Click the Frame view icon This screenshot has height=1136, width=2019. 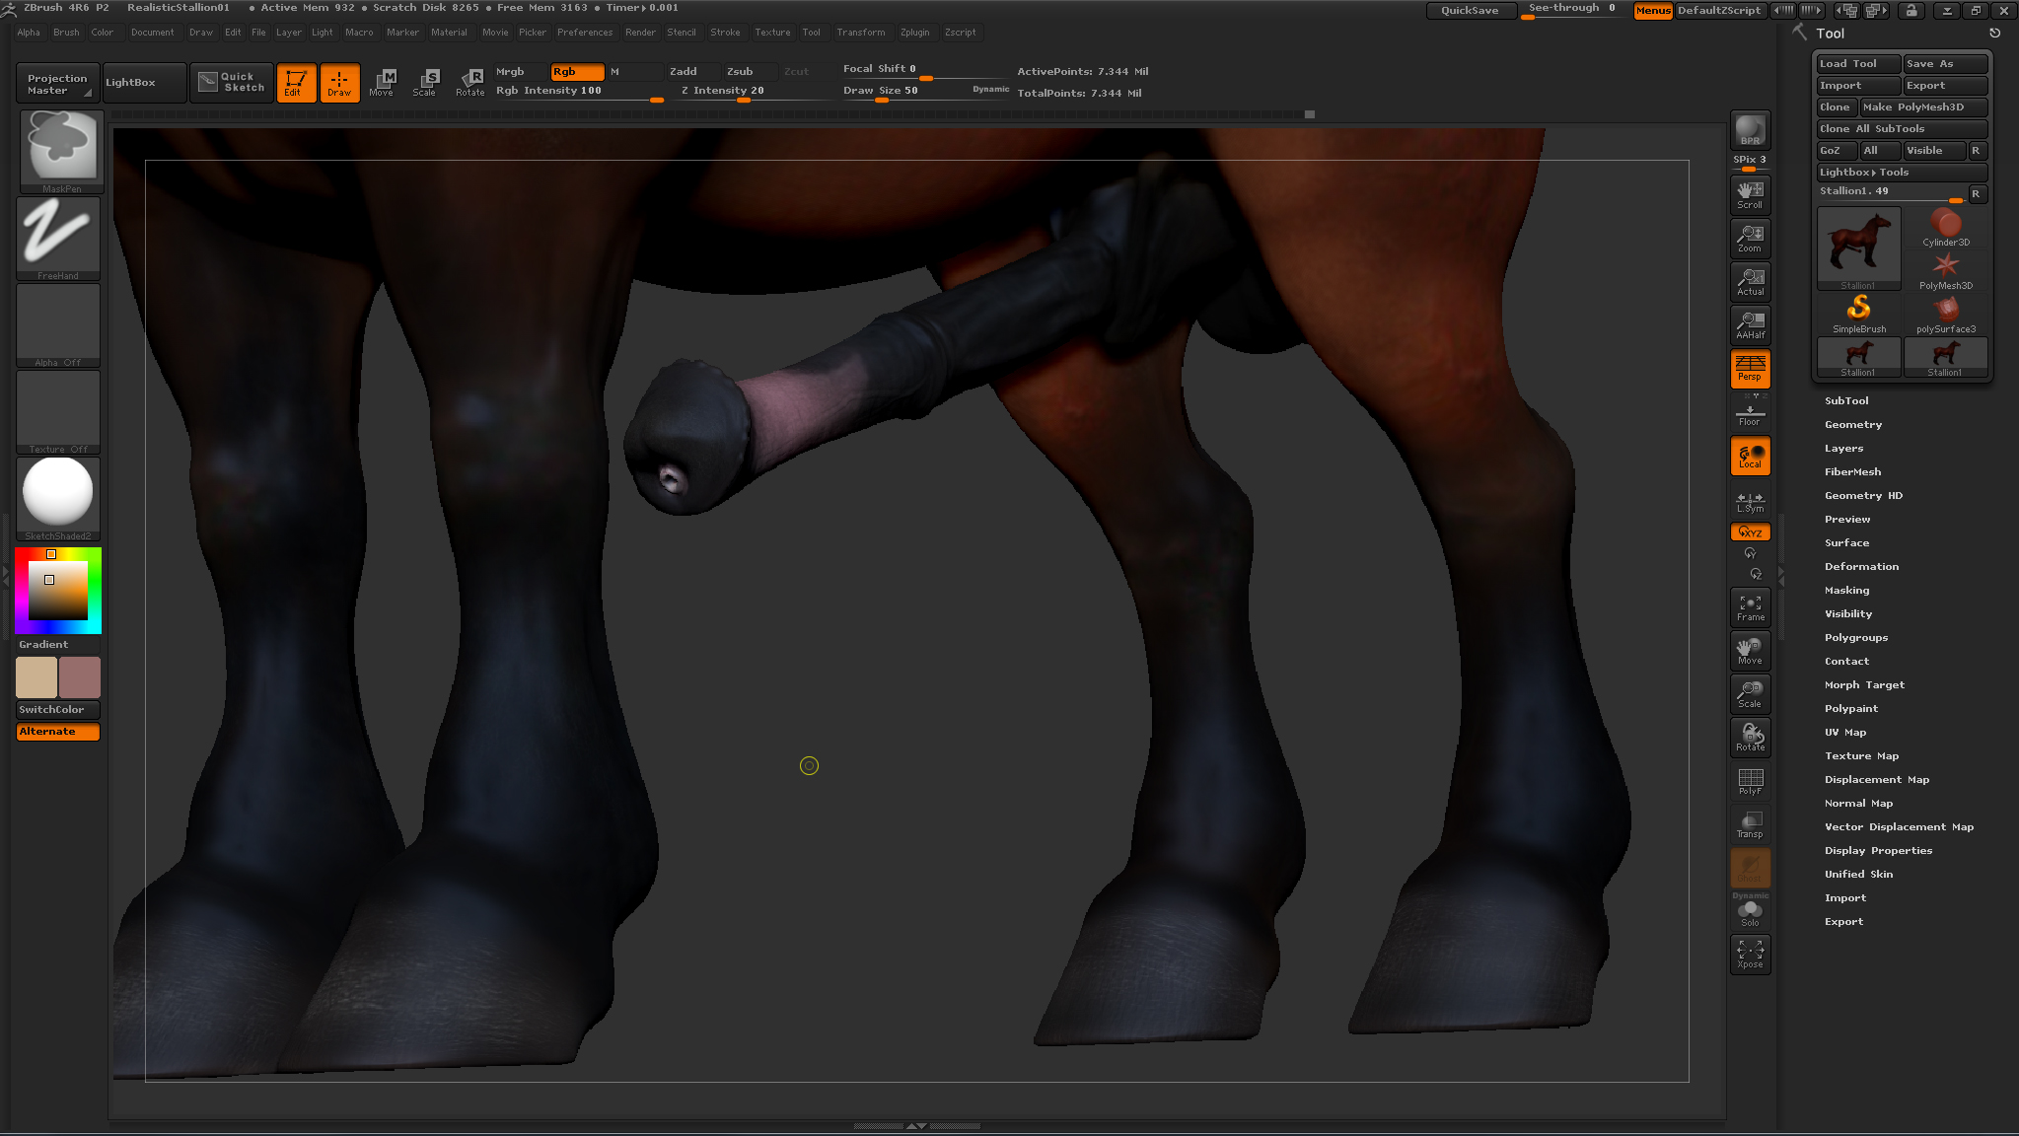point(1750,607)
